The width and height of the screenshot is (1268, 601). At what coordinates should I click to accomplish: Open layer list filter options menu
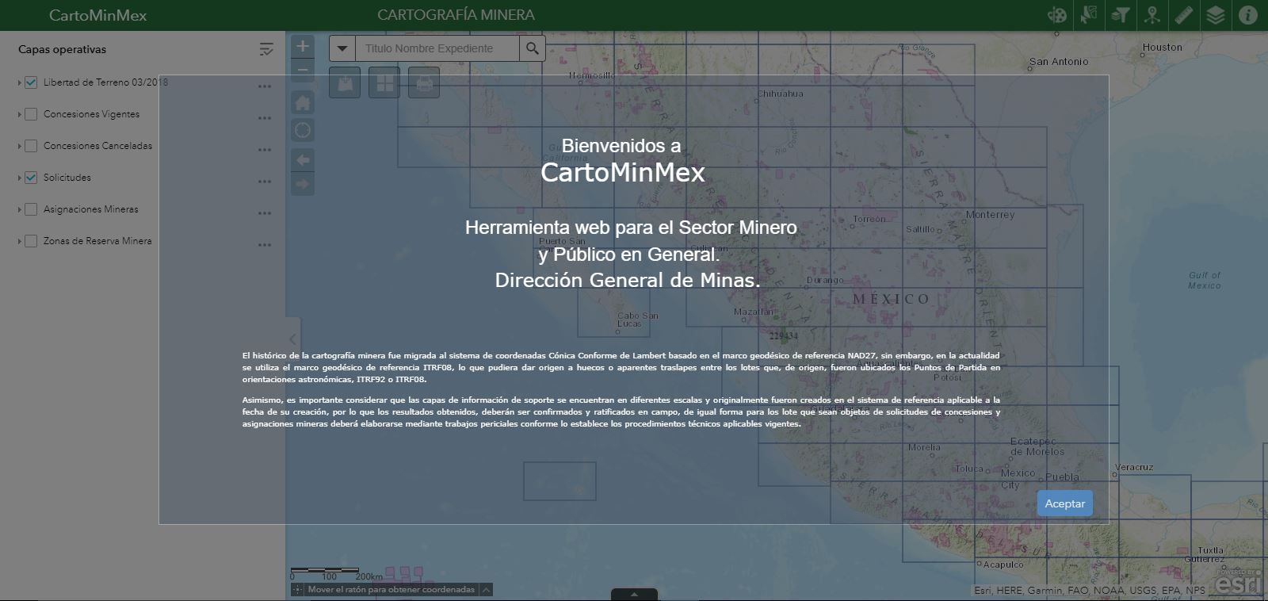266,49
